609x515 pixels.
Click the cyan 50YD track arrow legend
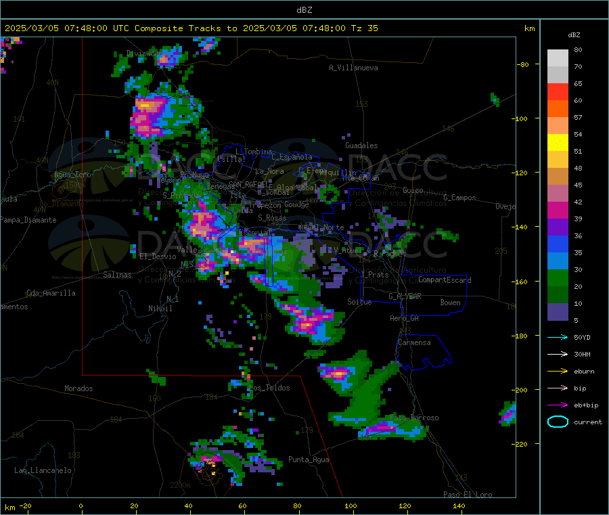(558, 337)
